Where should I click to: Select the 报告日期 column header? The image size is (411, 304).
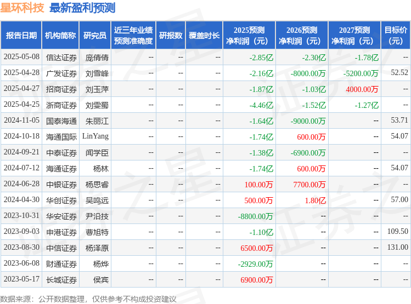[x=21, y=36]
